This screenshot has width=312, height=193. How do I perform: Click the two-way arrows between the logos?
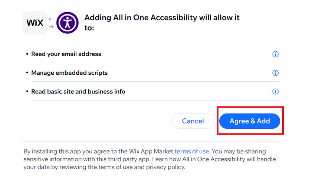pos(51,23)
